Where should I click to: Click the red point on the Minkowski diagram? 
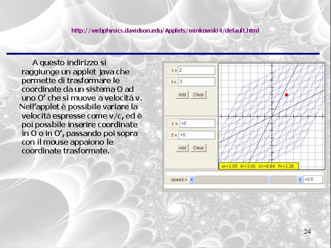coord(286,95)
